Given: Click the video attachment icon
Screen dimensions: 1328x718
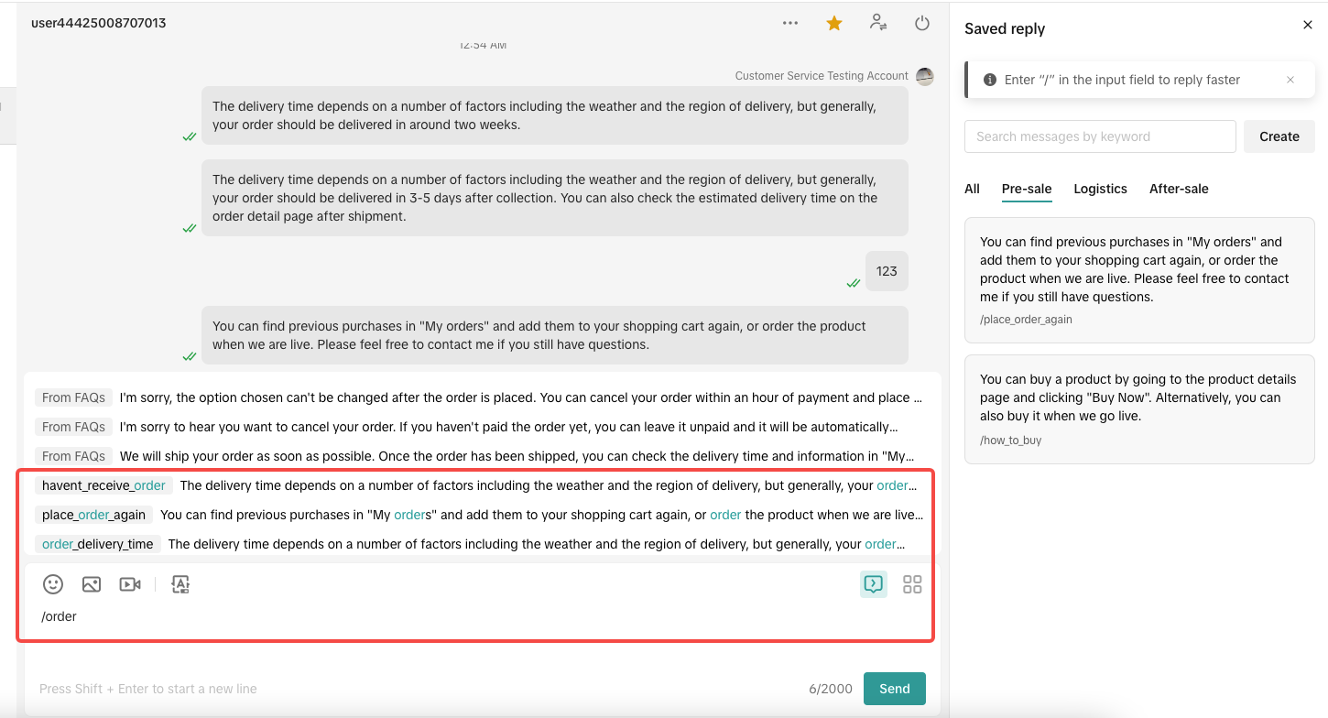Looking at the screenshot, I should point(130,584).
